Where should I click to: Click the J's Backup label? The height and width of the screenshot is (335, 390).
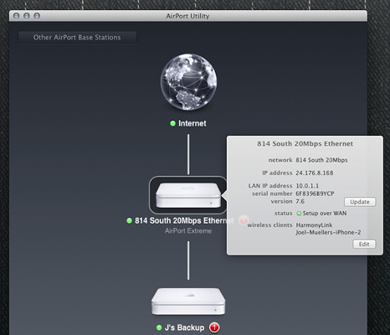tap(184, 327)
